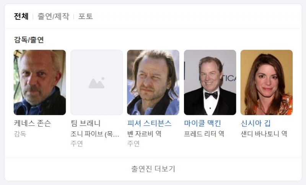This screenshot has height=185, width=306.
Task: Open director 케네스 존슨's photo thumbnail
Action: pyautogui.click(x=40, y=82)
